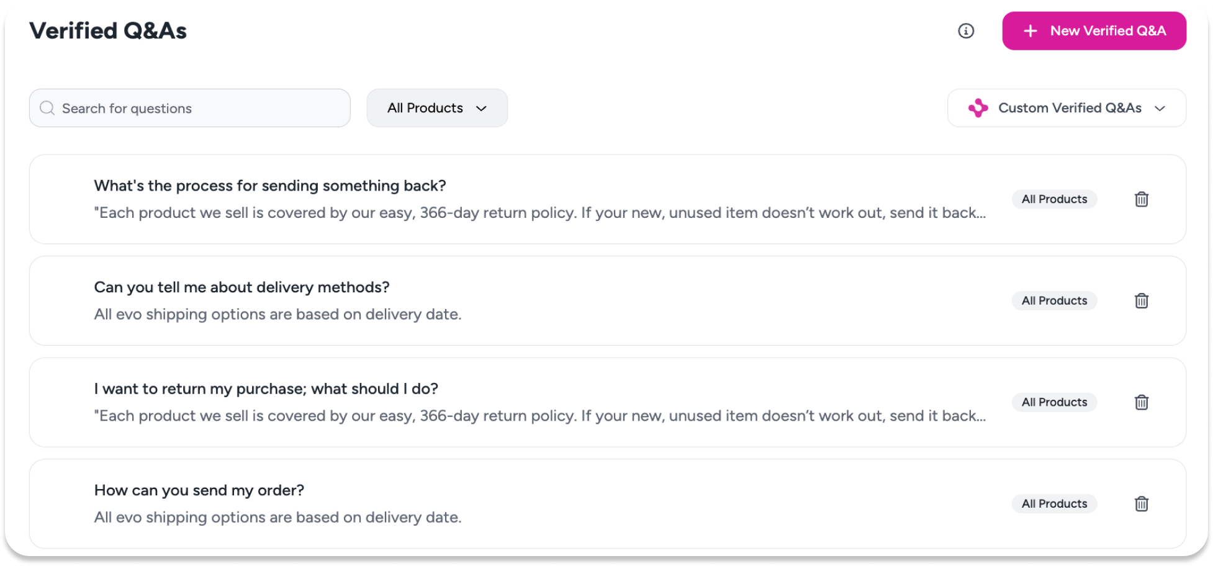
Task: Click the info icon near the header
Action: (x=966, y=31)
